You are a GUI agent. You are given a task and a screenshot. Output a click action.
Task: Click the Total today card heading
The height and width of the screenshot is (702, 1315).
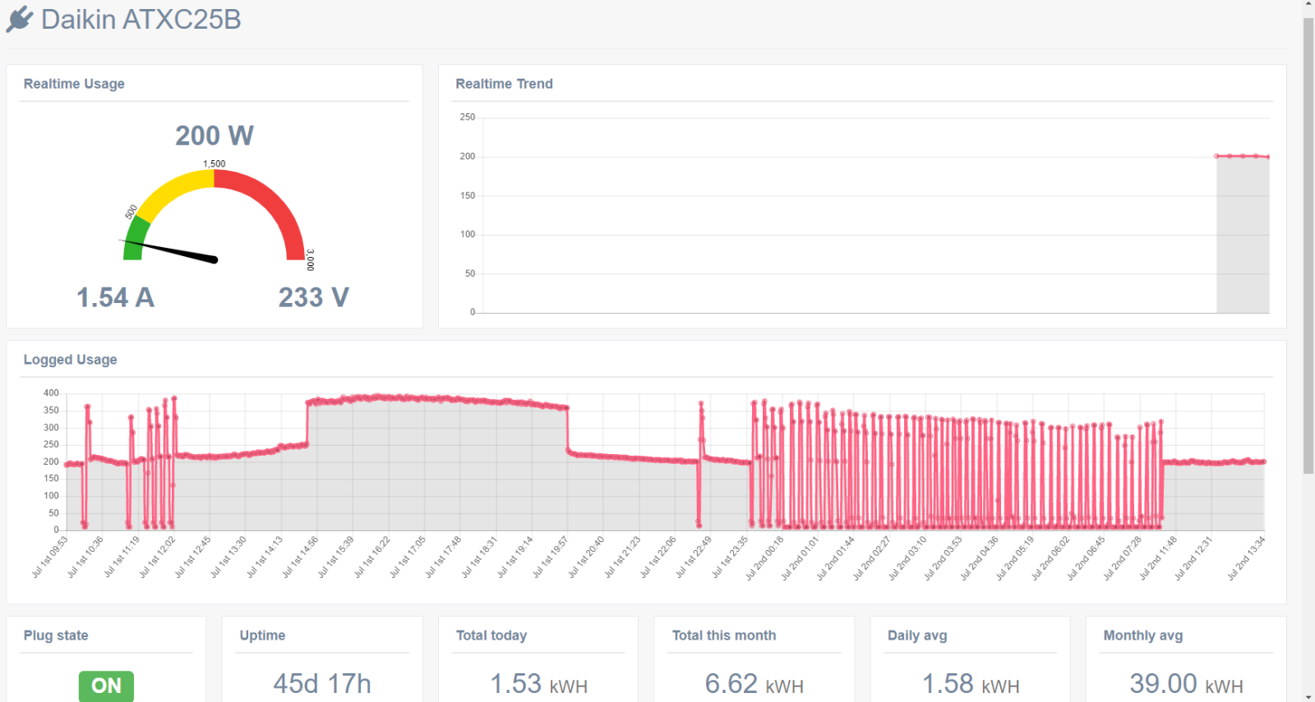491,635
